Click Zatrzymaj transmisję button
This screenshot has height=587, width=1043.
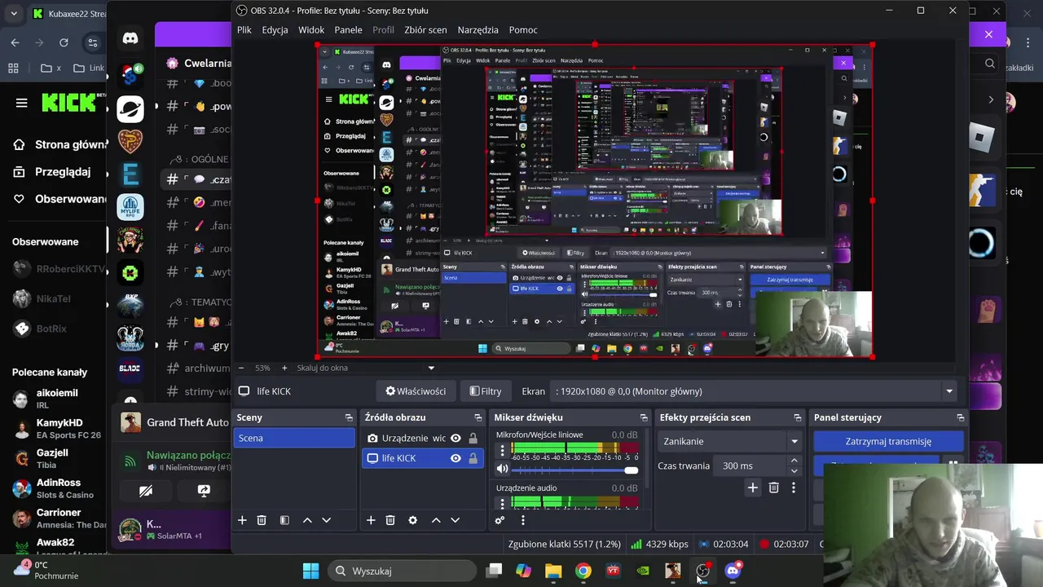coord(888,441)
